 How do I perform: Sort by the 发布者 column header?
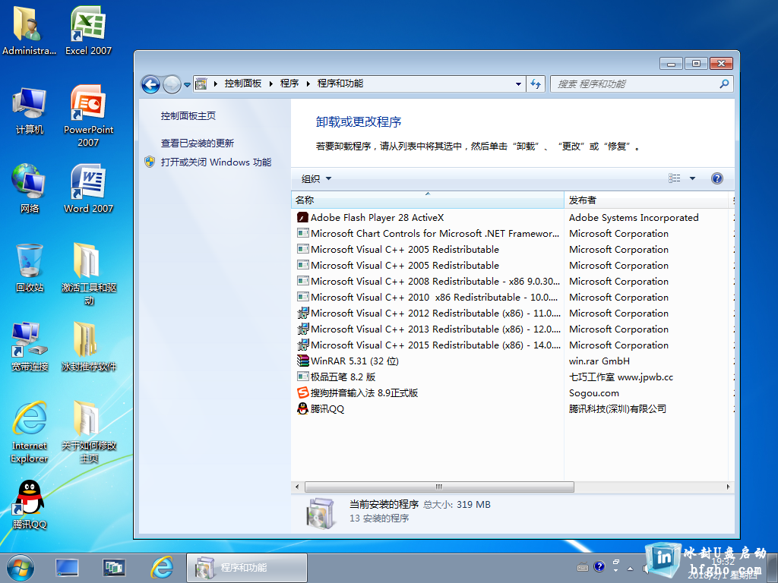click(646, 200)
